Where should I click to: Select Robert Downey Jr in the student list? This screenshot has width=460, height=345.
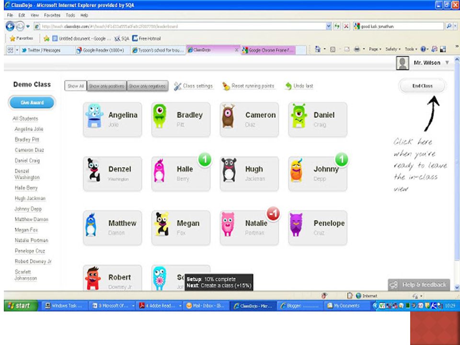[33, 262]
